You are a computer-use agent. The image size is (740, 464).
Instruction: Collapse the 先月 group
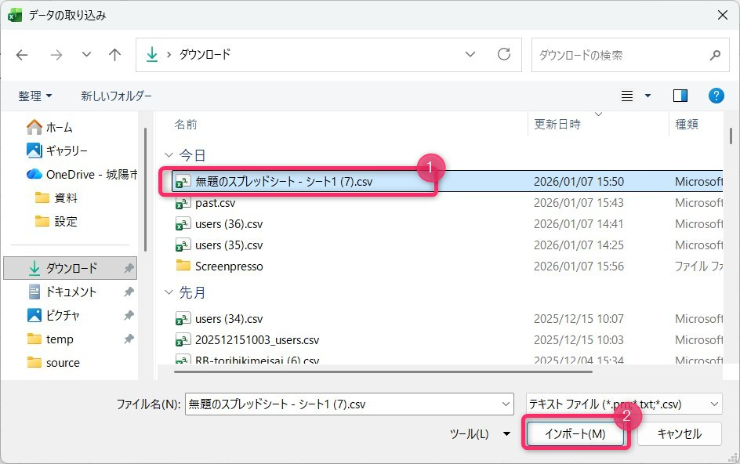pos(168,293)
